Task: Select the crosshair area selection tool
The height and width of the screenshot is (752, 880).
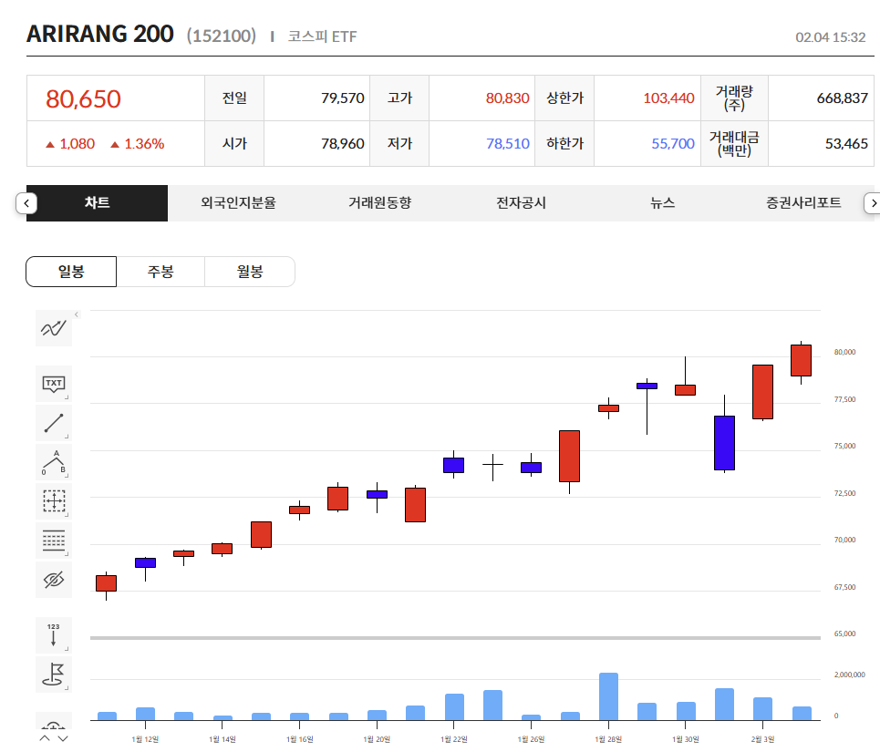Action: click(x=54, y=500)
